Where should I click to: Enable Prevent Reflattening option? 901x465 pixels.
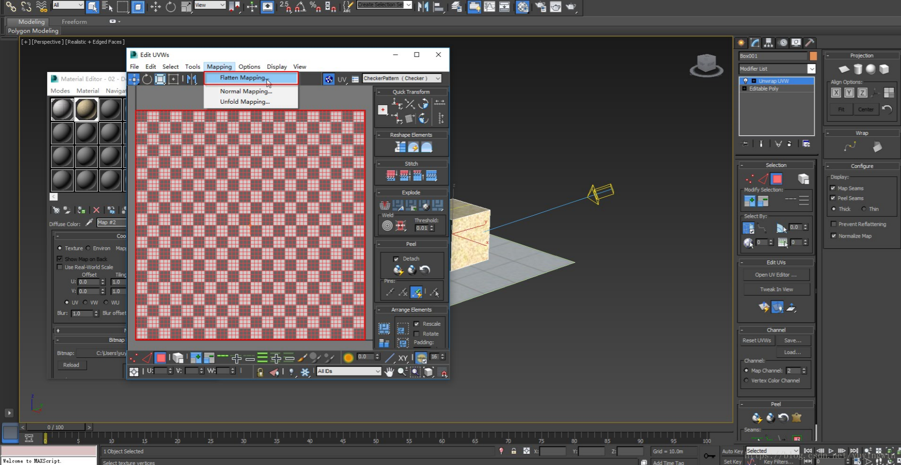pyautogui.click(x=833, y=224)
